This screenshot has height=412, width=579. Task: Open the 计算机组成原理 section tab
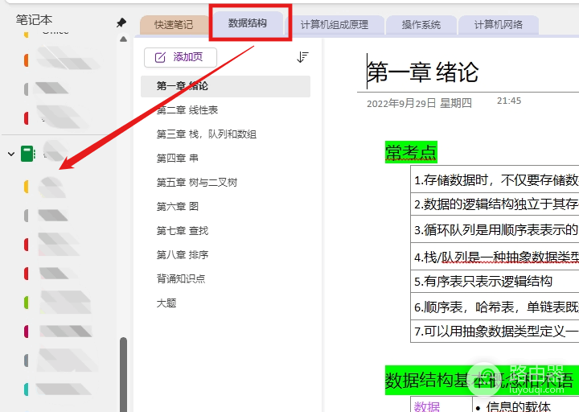pos(335,25)
